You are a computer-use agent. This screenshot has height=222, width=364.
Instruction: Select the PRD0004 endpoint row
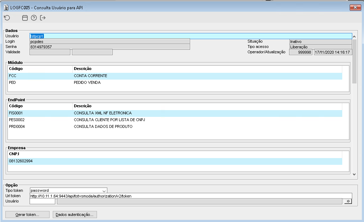(x=175, y=126)
